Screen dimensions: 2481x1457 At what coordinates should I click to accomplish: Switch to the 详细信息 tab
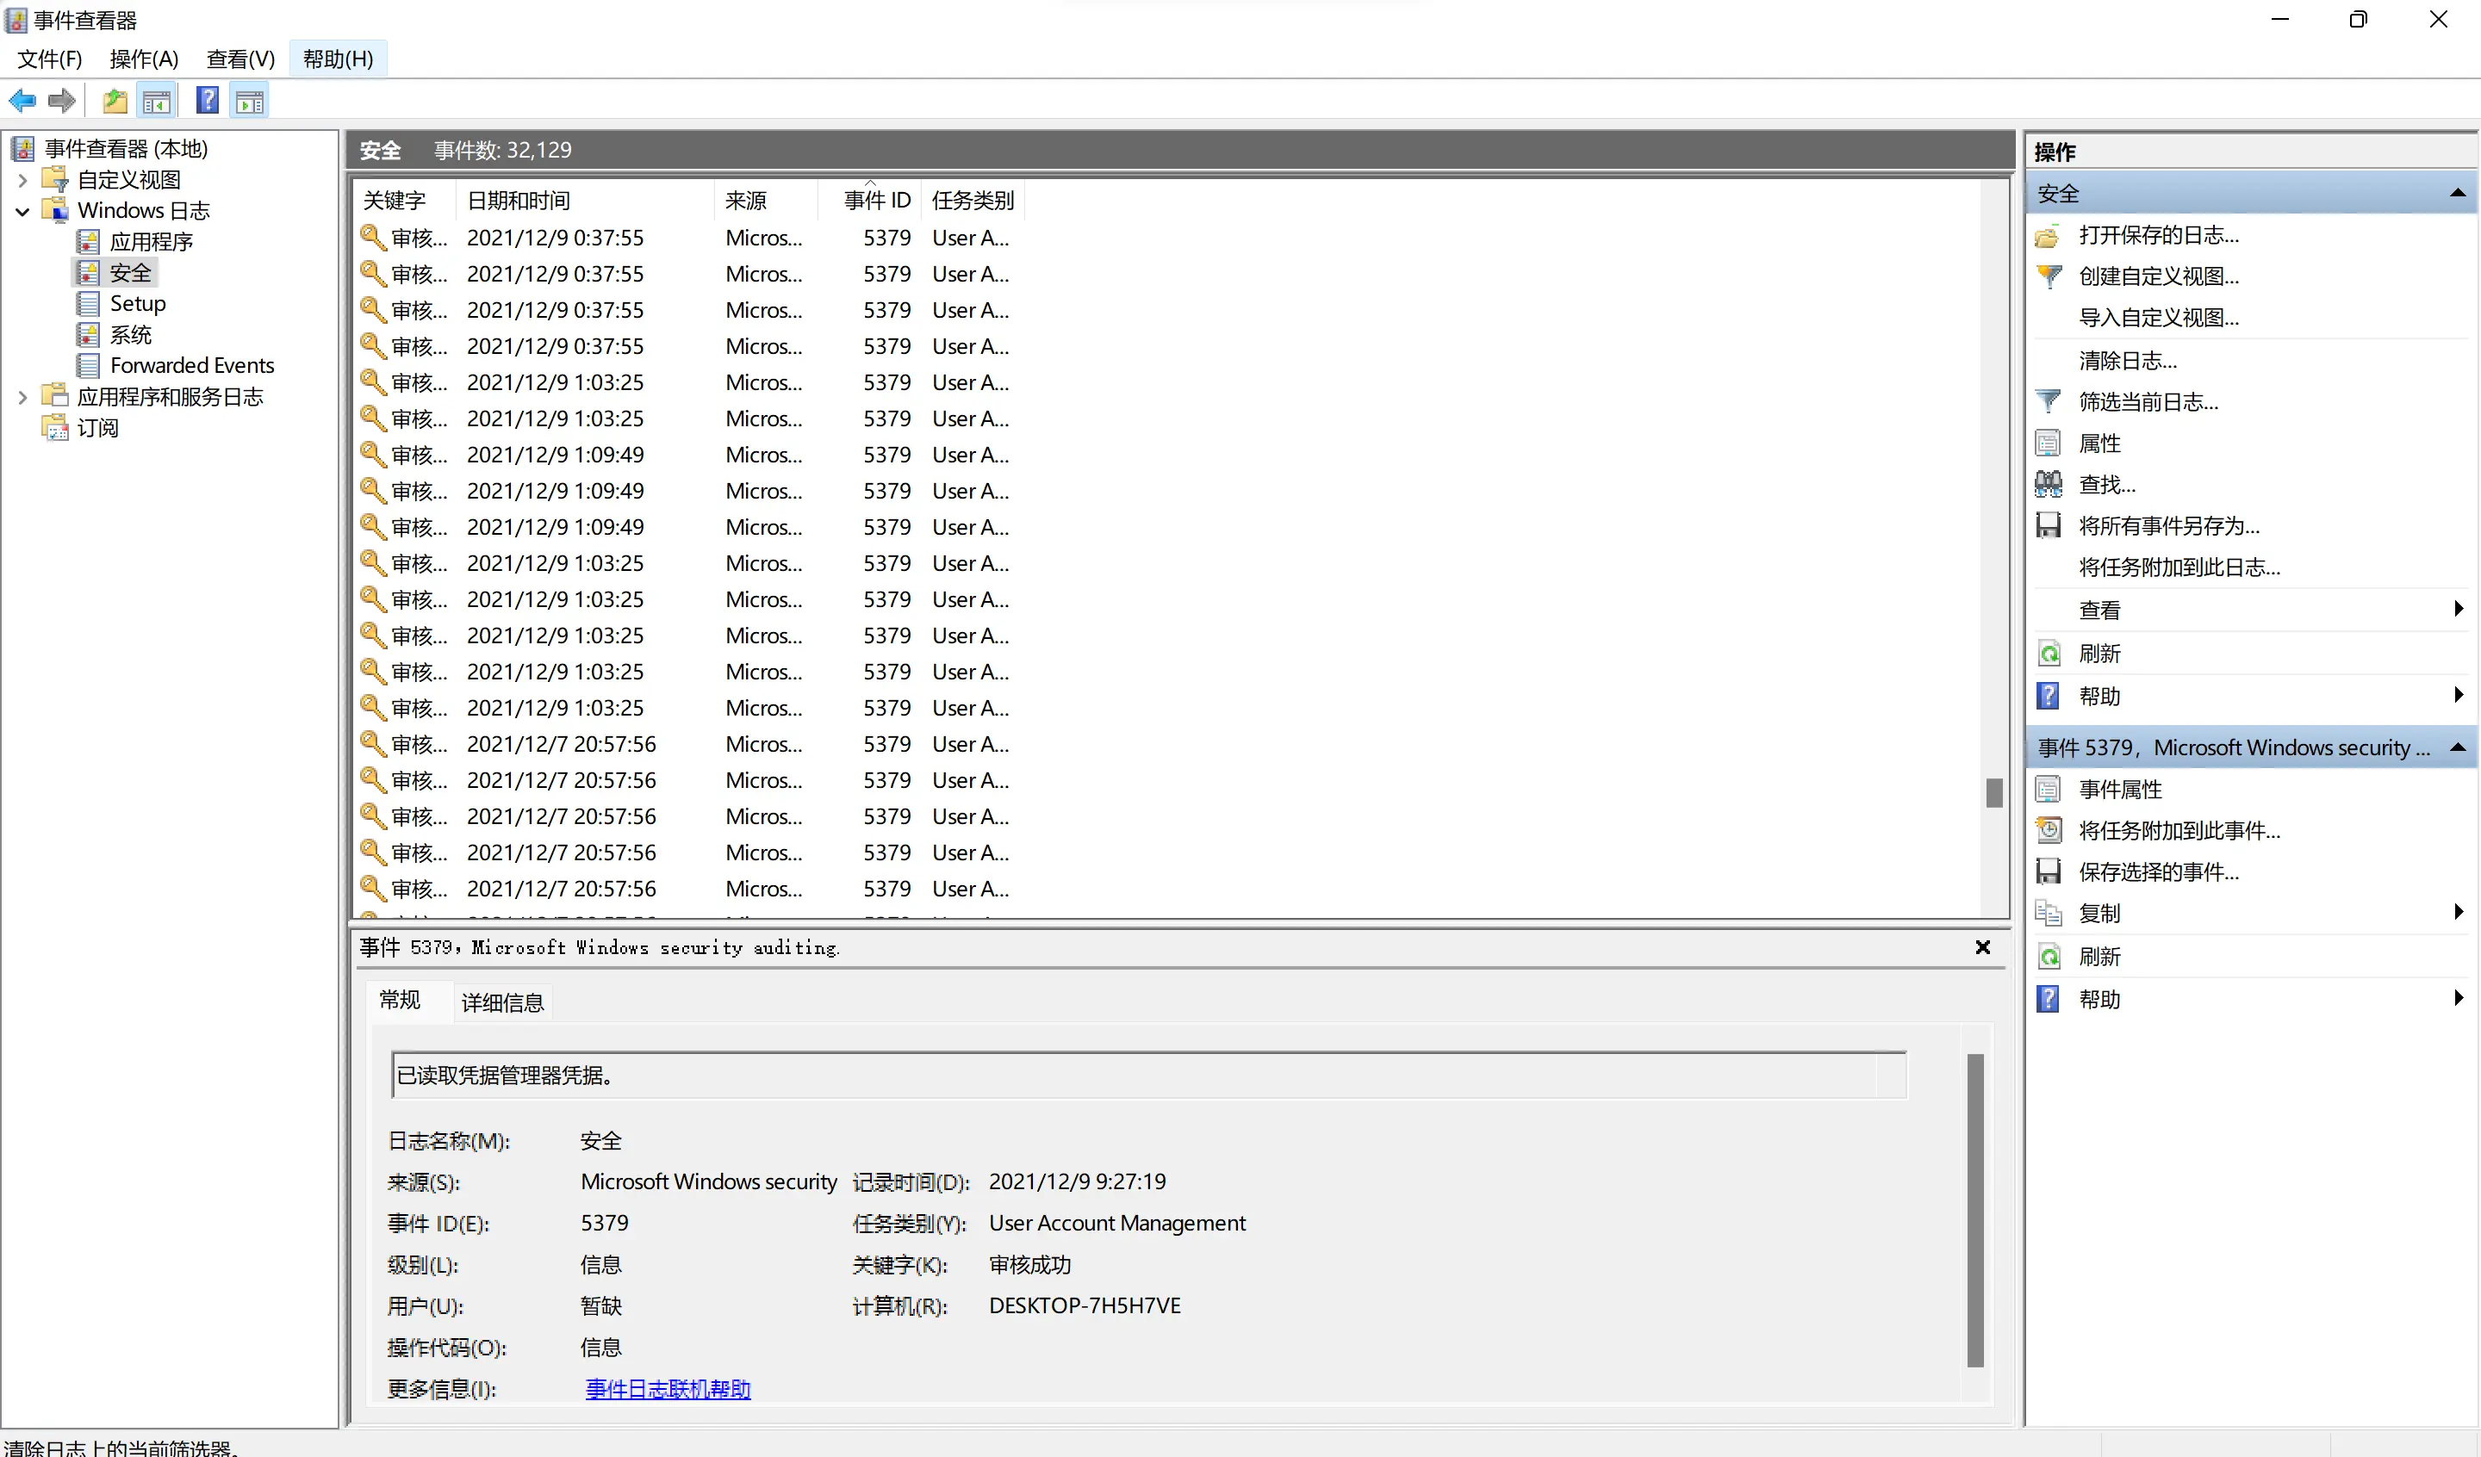pyautogui.click(x=502, y=1002)
